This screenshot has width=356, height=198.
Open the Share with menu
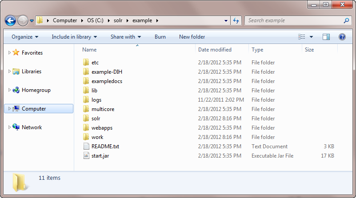125,37
